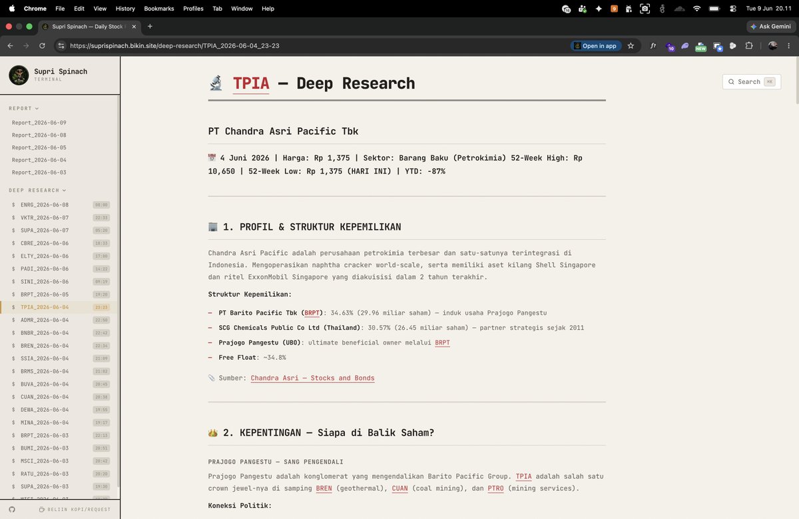The width and height of the screenshot is (799, 519).
Task: Click the sparkle menu bar icon
Action: (599, 9)
